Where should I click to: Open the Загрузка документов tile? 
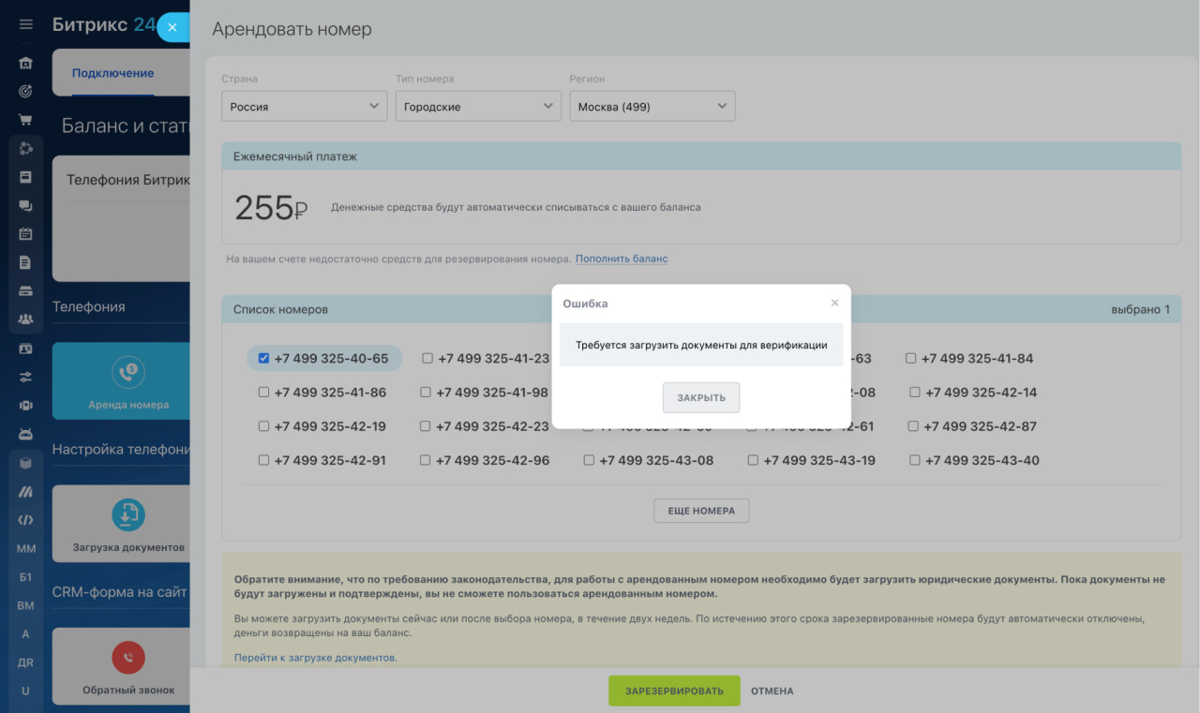click(x=121, y=523)
